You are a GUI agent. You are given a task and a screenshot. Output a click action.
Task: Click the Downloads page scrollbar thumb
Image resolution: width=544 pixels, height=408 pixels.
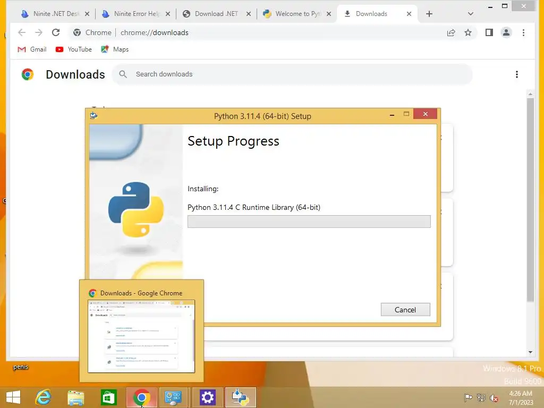[x=530, y=200]
